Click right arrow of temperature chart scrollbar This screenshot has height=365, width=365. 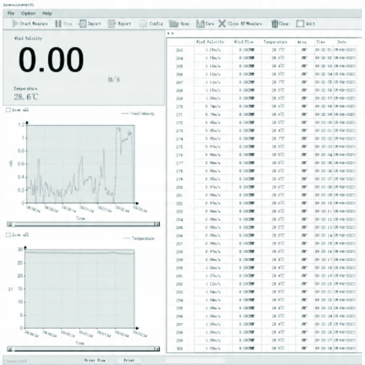coord(157,349)
